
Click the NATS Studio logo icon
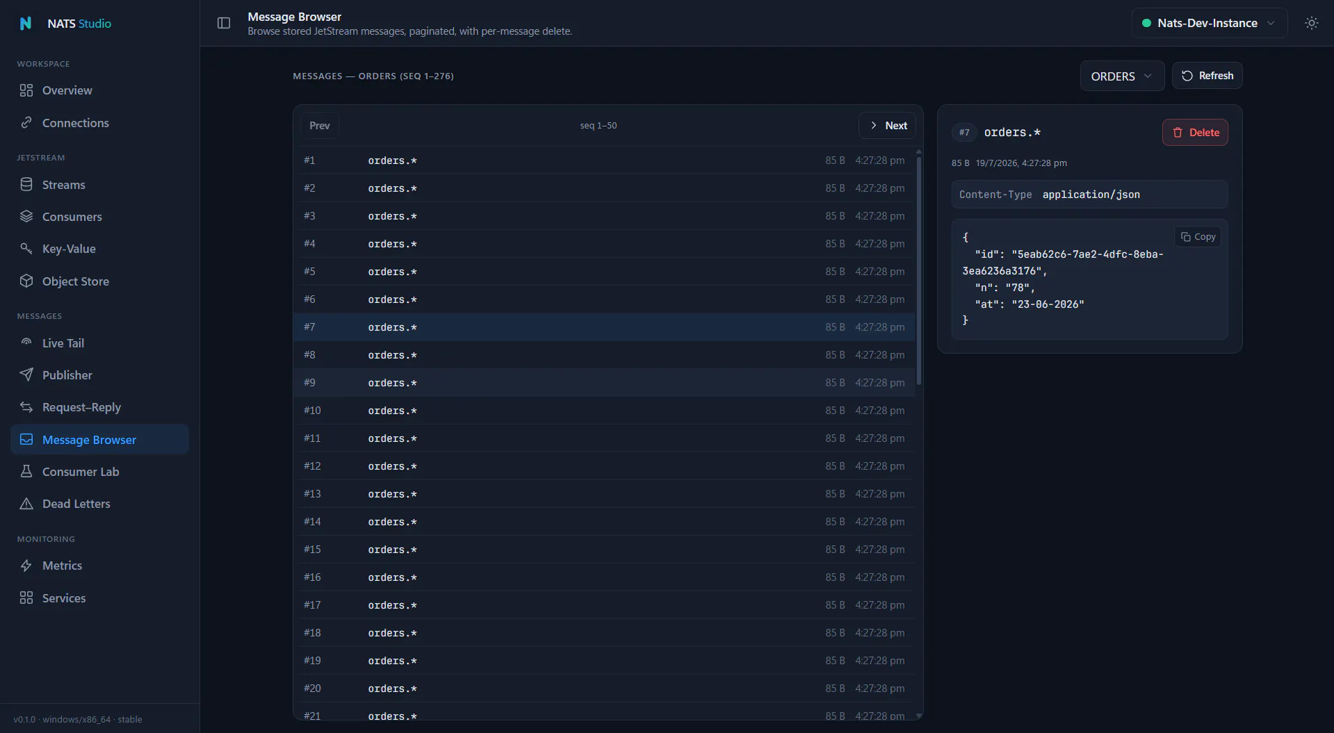pos(26,23)
